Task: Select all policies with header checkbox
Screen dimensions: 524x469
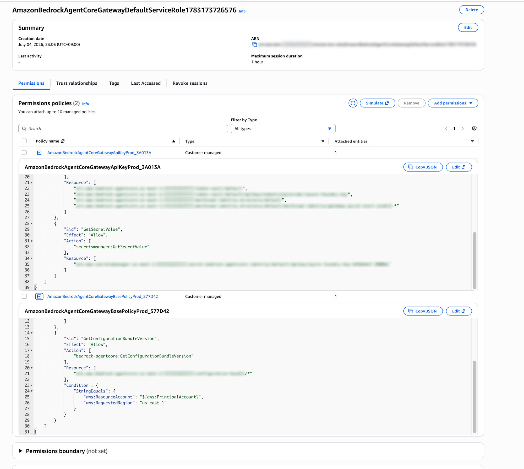Action: (x=24, y=141)
